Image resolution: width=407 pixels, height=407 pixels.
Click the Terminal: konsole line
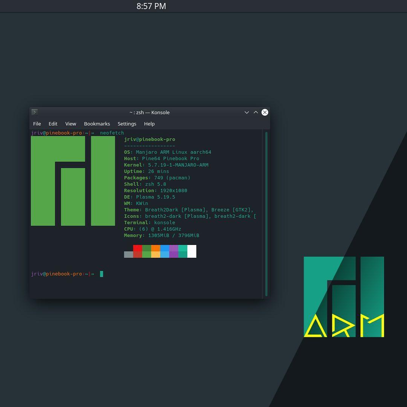(x=150, y=222)
